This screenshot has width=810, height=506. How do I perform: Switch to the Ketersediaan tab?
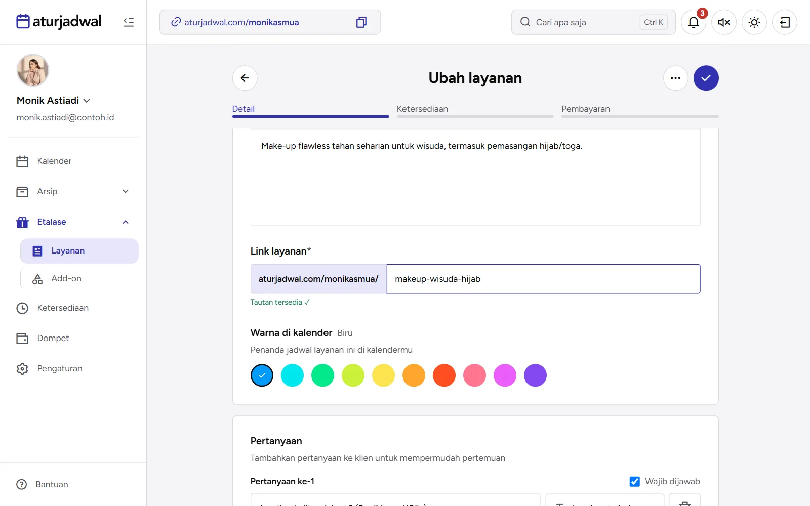[475, 110]
